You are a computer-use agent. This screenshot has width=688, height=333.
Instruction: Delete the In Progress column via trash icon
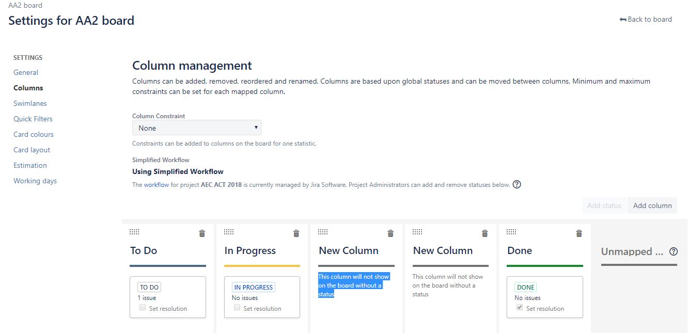[x=296, y=233]
